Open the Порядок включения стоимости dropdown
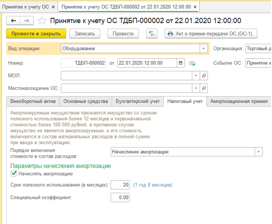The height and width of the screenshot is (224, 272). pos(259,152)
